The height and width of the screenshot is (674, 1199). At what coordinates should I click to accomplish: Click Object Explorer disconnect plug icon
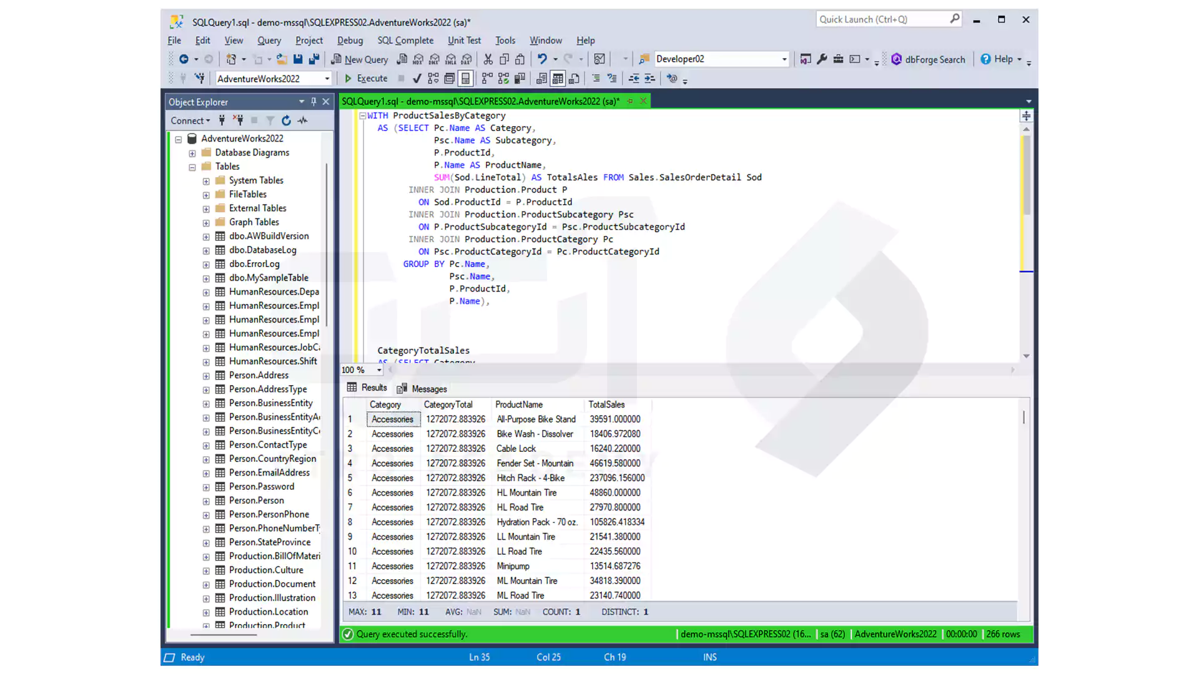(238, 120)
